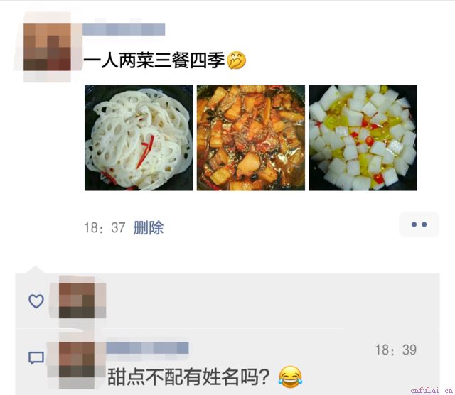View the lotus root slices photo

point(139,138)
